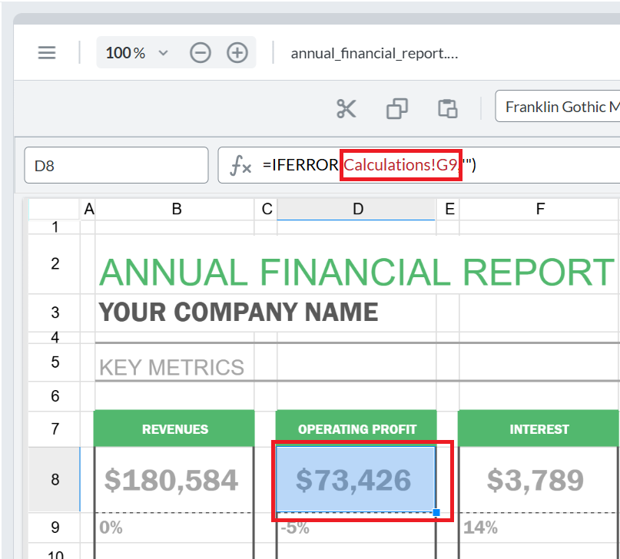Screen dimensions: 620x559
Task: Select column F header
Action: (x=539, y=209)
